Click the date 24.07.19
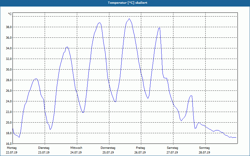The width and height of the screenshot is (250, 156). [x=76, y=153]
